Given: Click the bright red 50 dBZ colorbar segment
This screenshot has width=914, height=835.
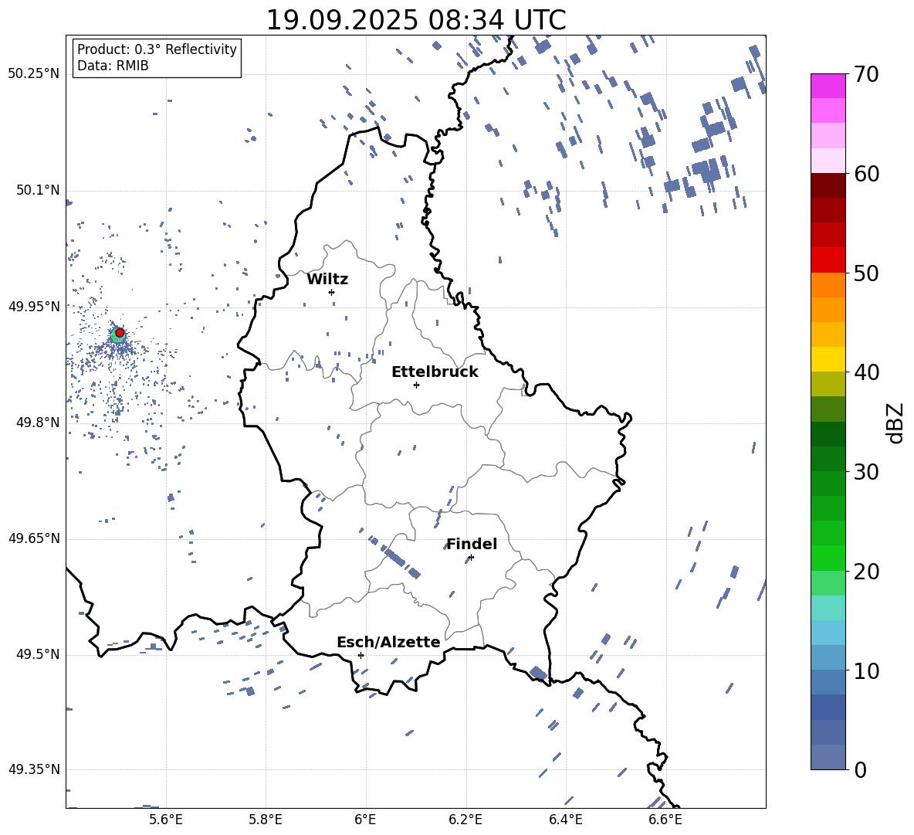Looking at the screenshot, I should coord(828,260).
